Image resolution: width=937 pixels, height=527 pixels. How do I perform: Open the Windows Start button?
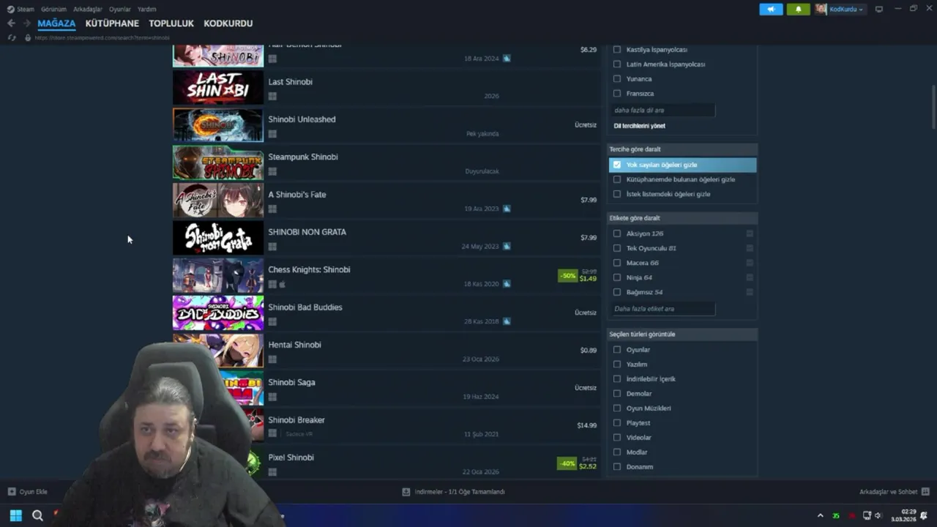tap(15, 515)
